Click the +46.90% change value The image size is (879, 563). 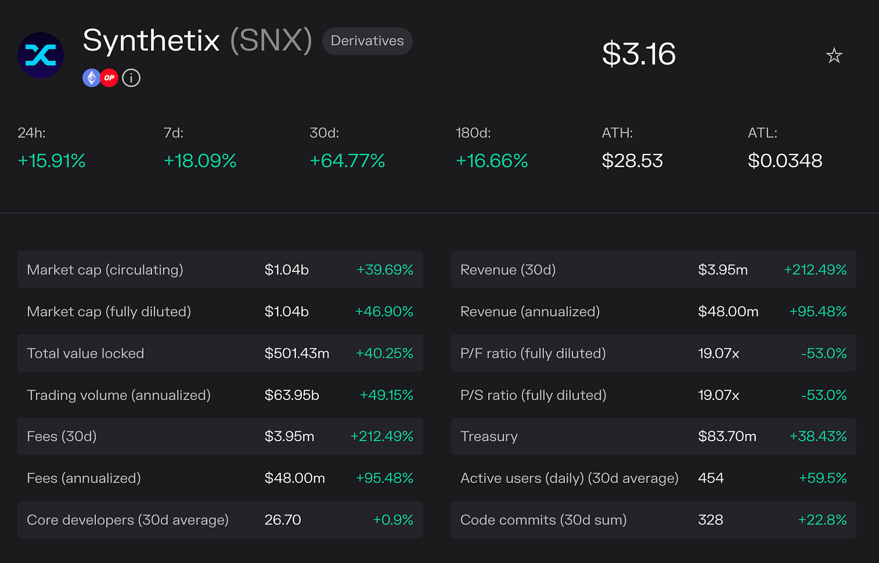pos(384,311)
